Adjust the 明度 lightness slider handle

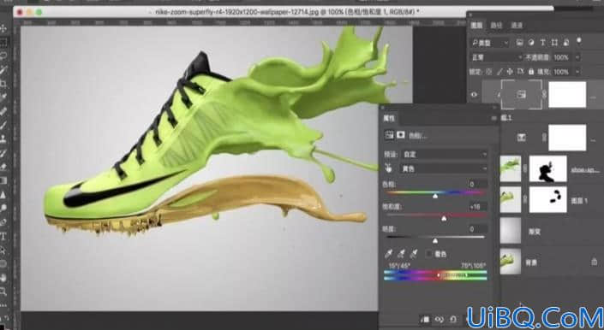click(435, 241)
